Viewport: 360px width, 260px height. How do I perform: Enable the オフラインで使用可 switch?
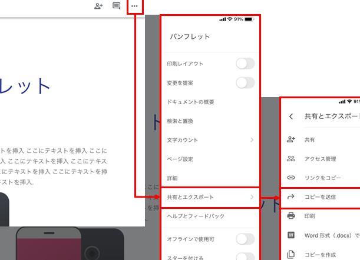tap(245, 239)
